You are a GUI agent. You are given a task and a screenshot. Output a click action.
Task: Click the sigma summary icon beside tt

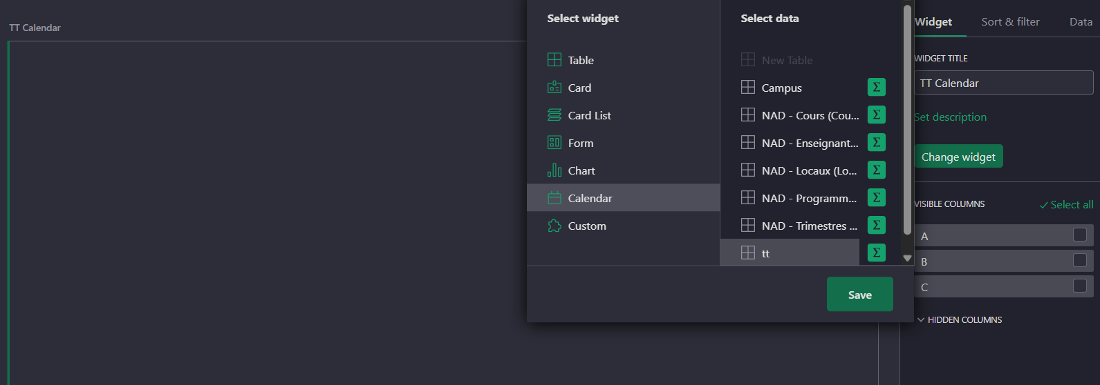(876, 253)
